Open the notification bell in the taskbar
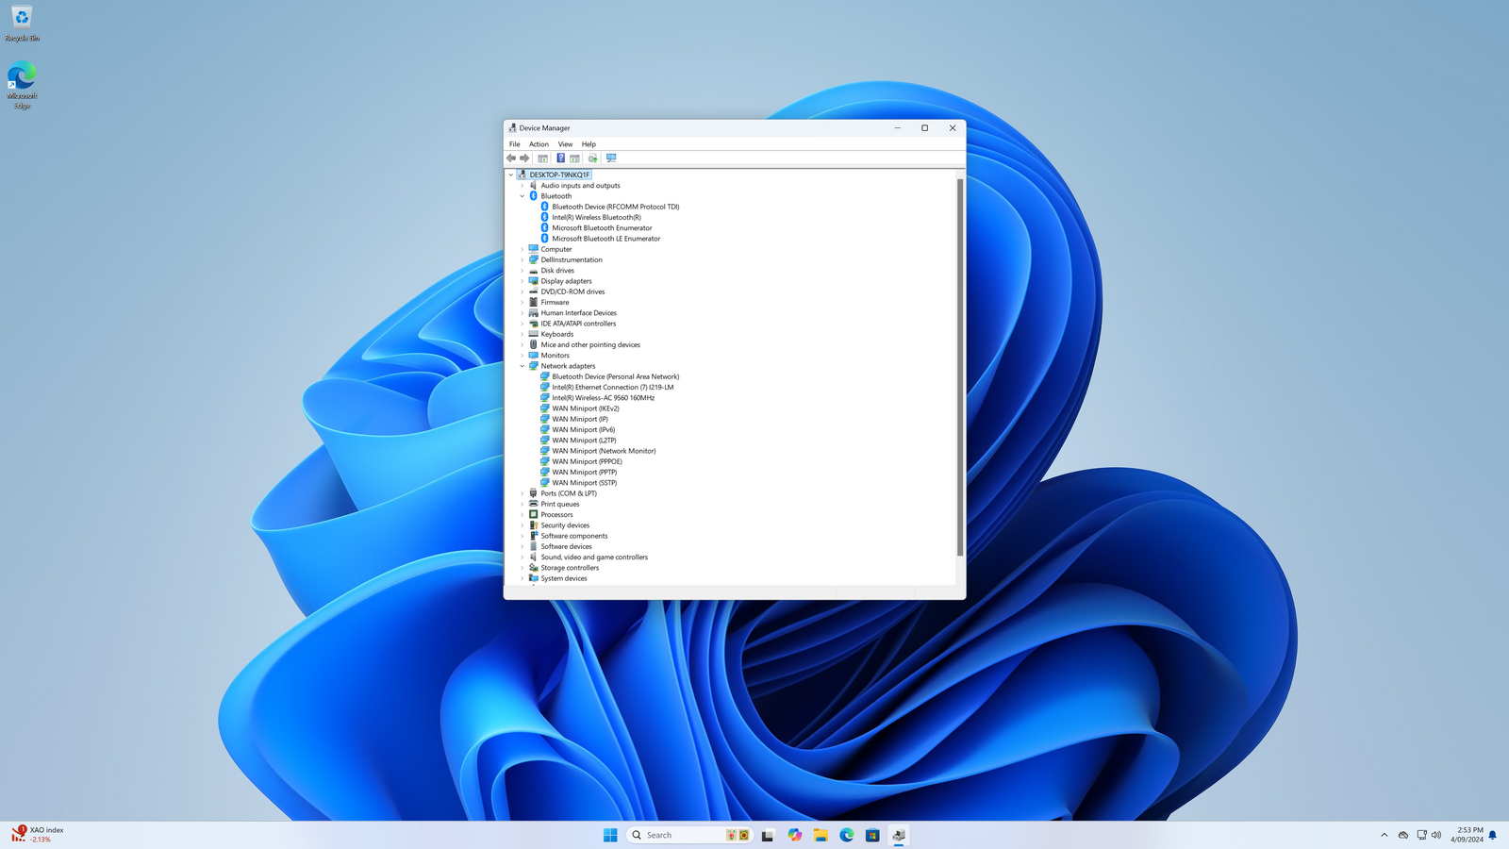The height and width of the screenshot is (849, 1509). pos(1493,835)
